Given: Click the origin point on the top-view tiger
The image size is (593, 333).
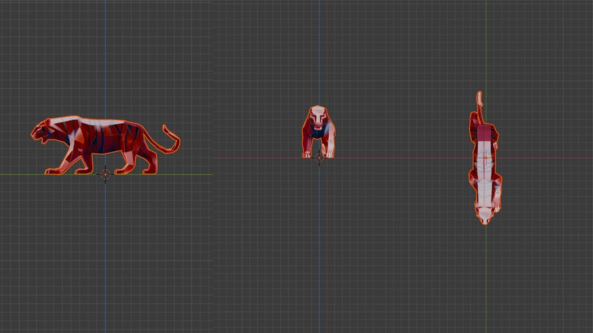Looking at the screenshot, I should 486,157.
